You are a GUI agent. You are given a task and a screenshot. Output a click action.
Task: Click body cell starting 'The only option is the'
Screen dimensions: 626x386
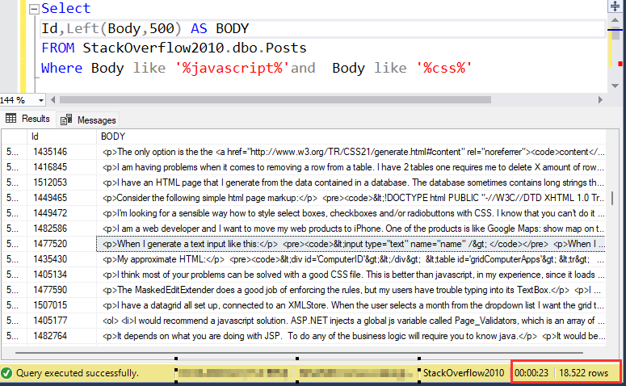[x=351, y=152]
